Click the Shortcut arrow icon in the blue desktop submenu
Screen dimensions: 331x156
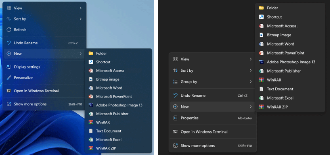tap(91, 62)
